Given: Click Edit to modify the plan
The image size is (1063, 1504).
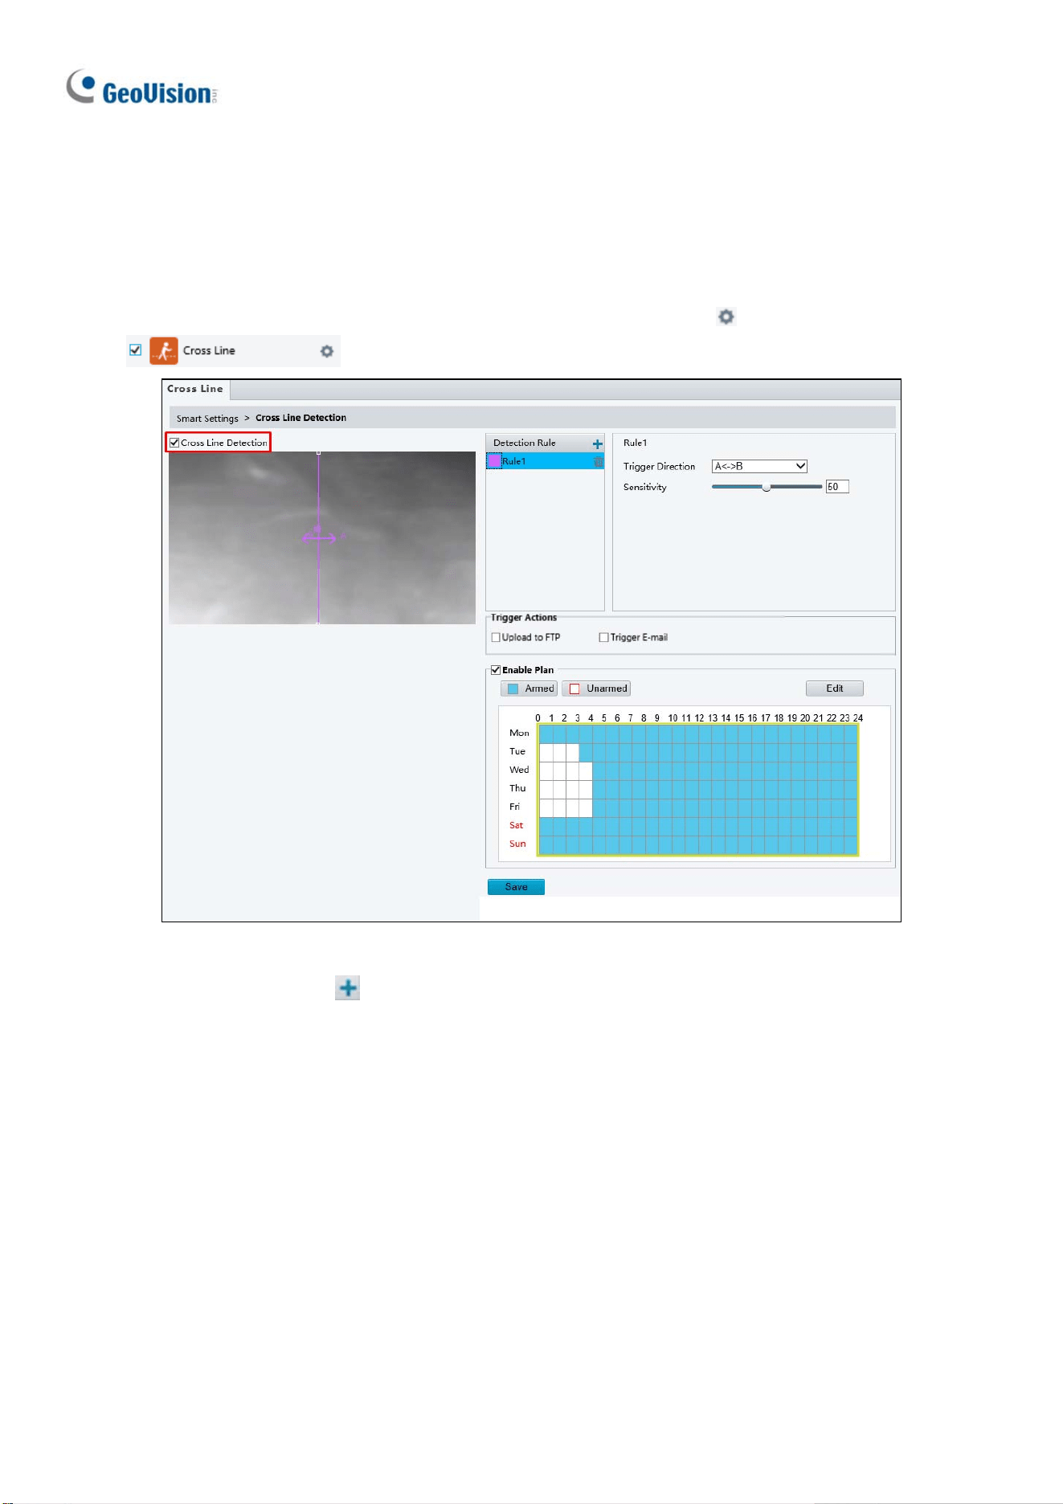Looking at the screenshot, I should click(835, 689).
